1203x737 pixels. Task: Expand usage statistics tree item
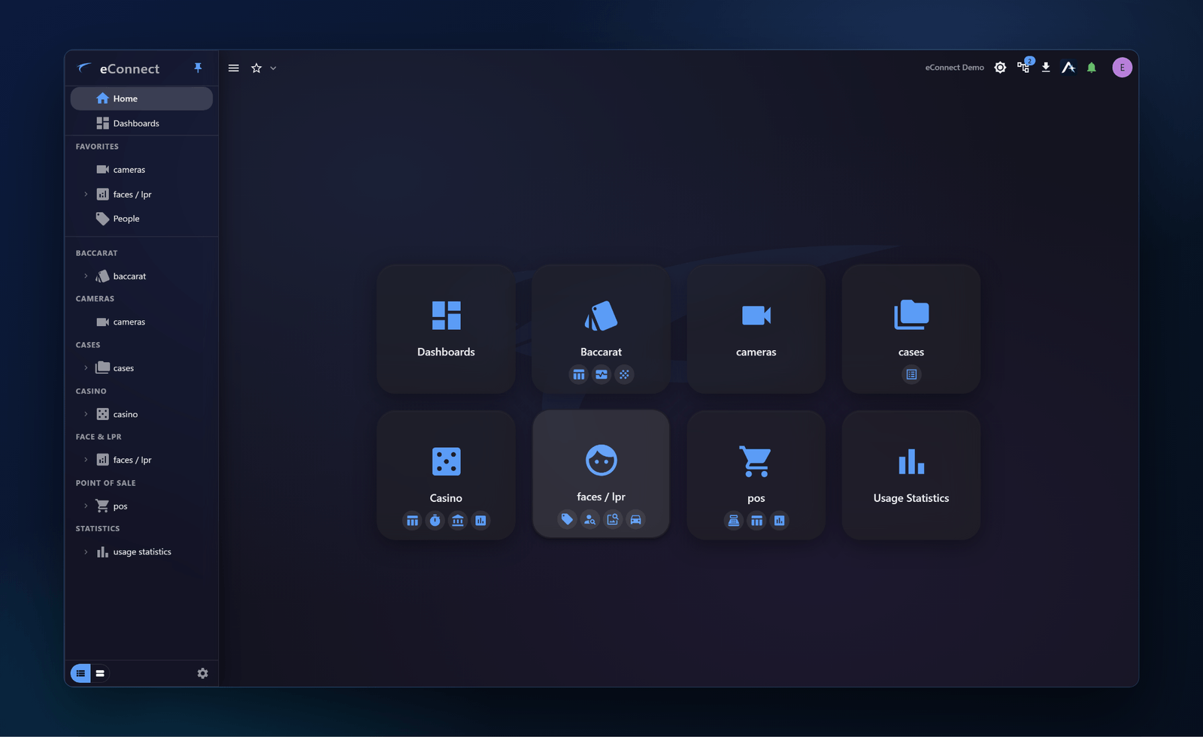click(86, 552)
